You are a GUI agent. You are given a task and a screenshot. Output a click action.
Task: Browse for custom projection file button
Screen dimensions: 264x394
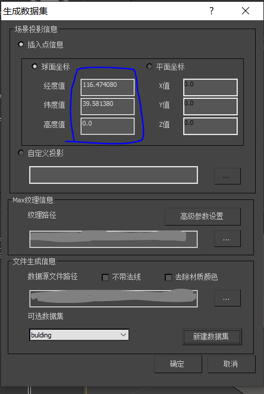(x=227, y=176)
